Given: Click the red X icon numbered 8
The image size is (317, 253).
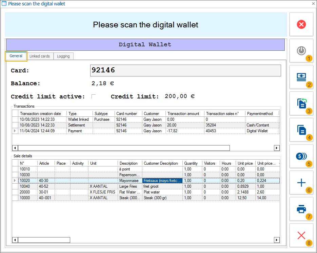Looking at the screenshot, I should pos(301,235).
